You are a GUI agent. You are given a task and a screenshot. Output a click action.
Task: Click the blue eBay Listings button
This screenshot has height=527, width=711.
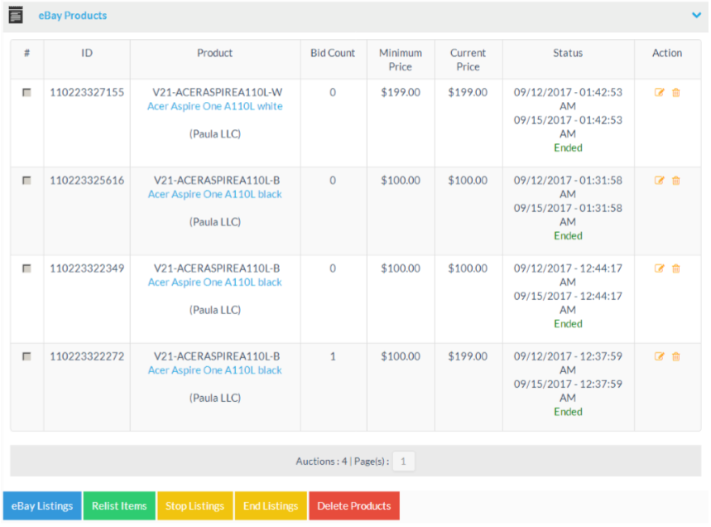[x=42, y=506]
